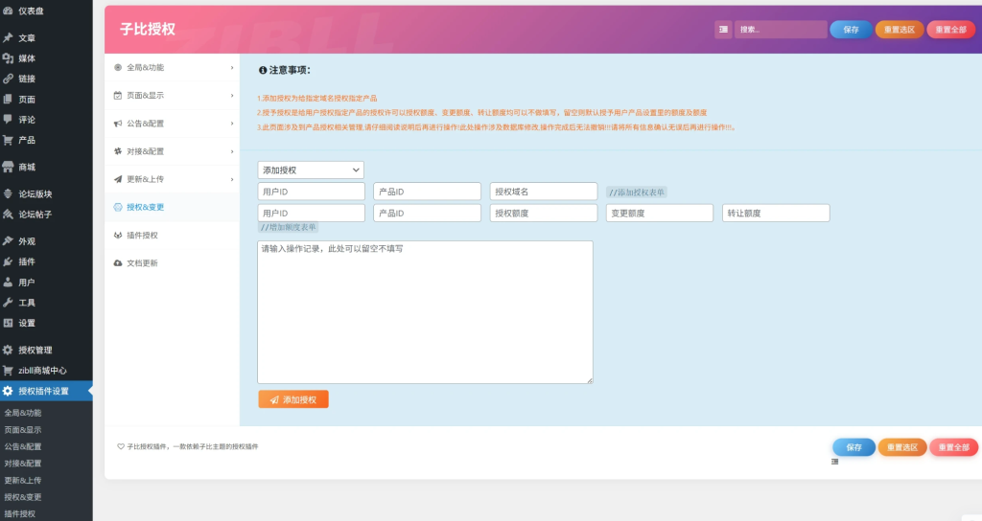Click the 页面 pages icon

pos(8,99)
